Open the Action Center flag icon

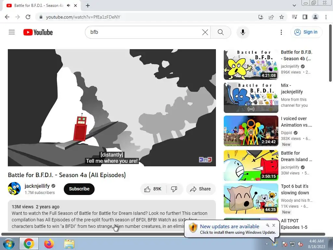tap(284, 244)
